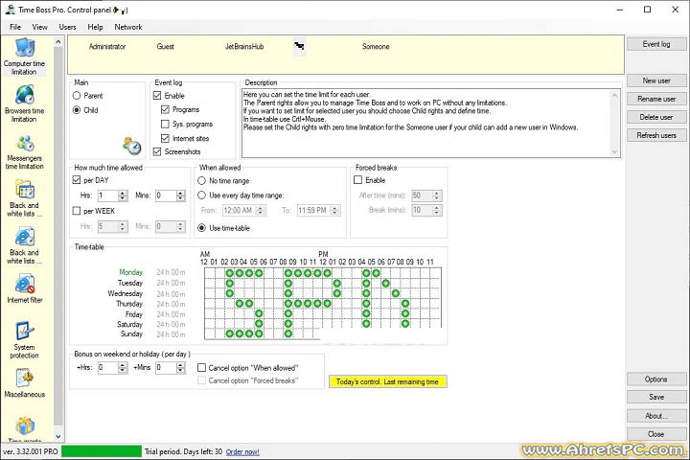The image size is (690, 460).
Task: Toggle Internet sites checkbox
Action: click(165, 138)
